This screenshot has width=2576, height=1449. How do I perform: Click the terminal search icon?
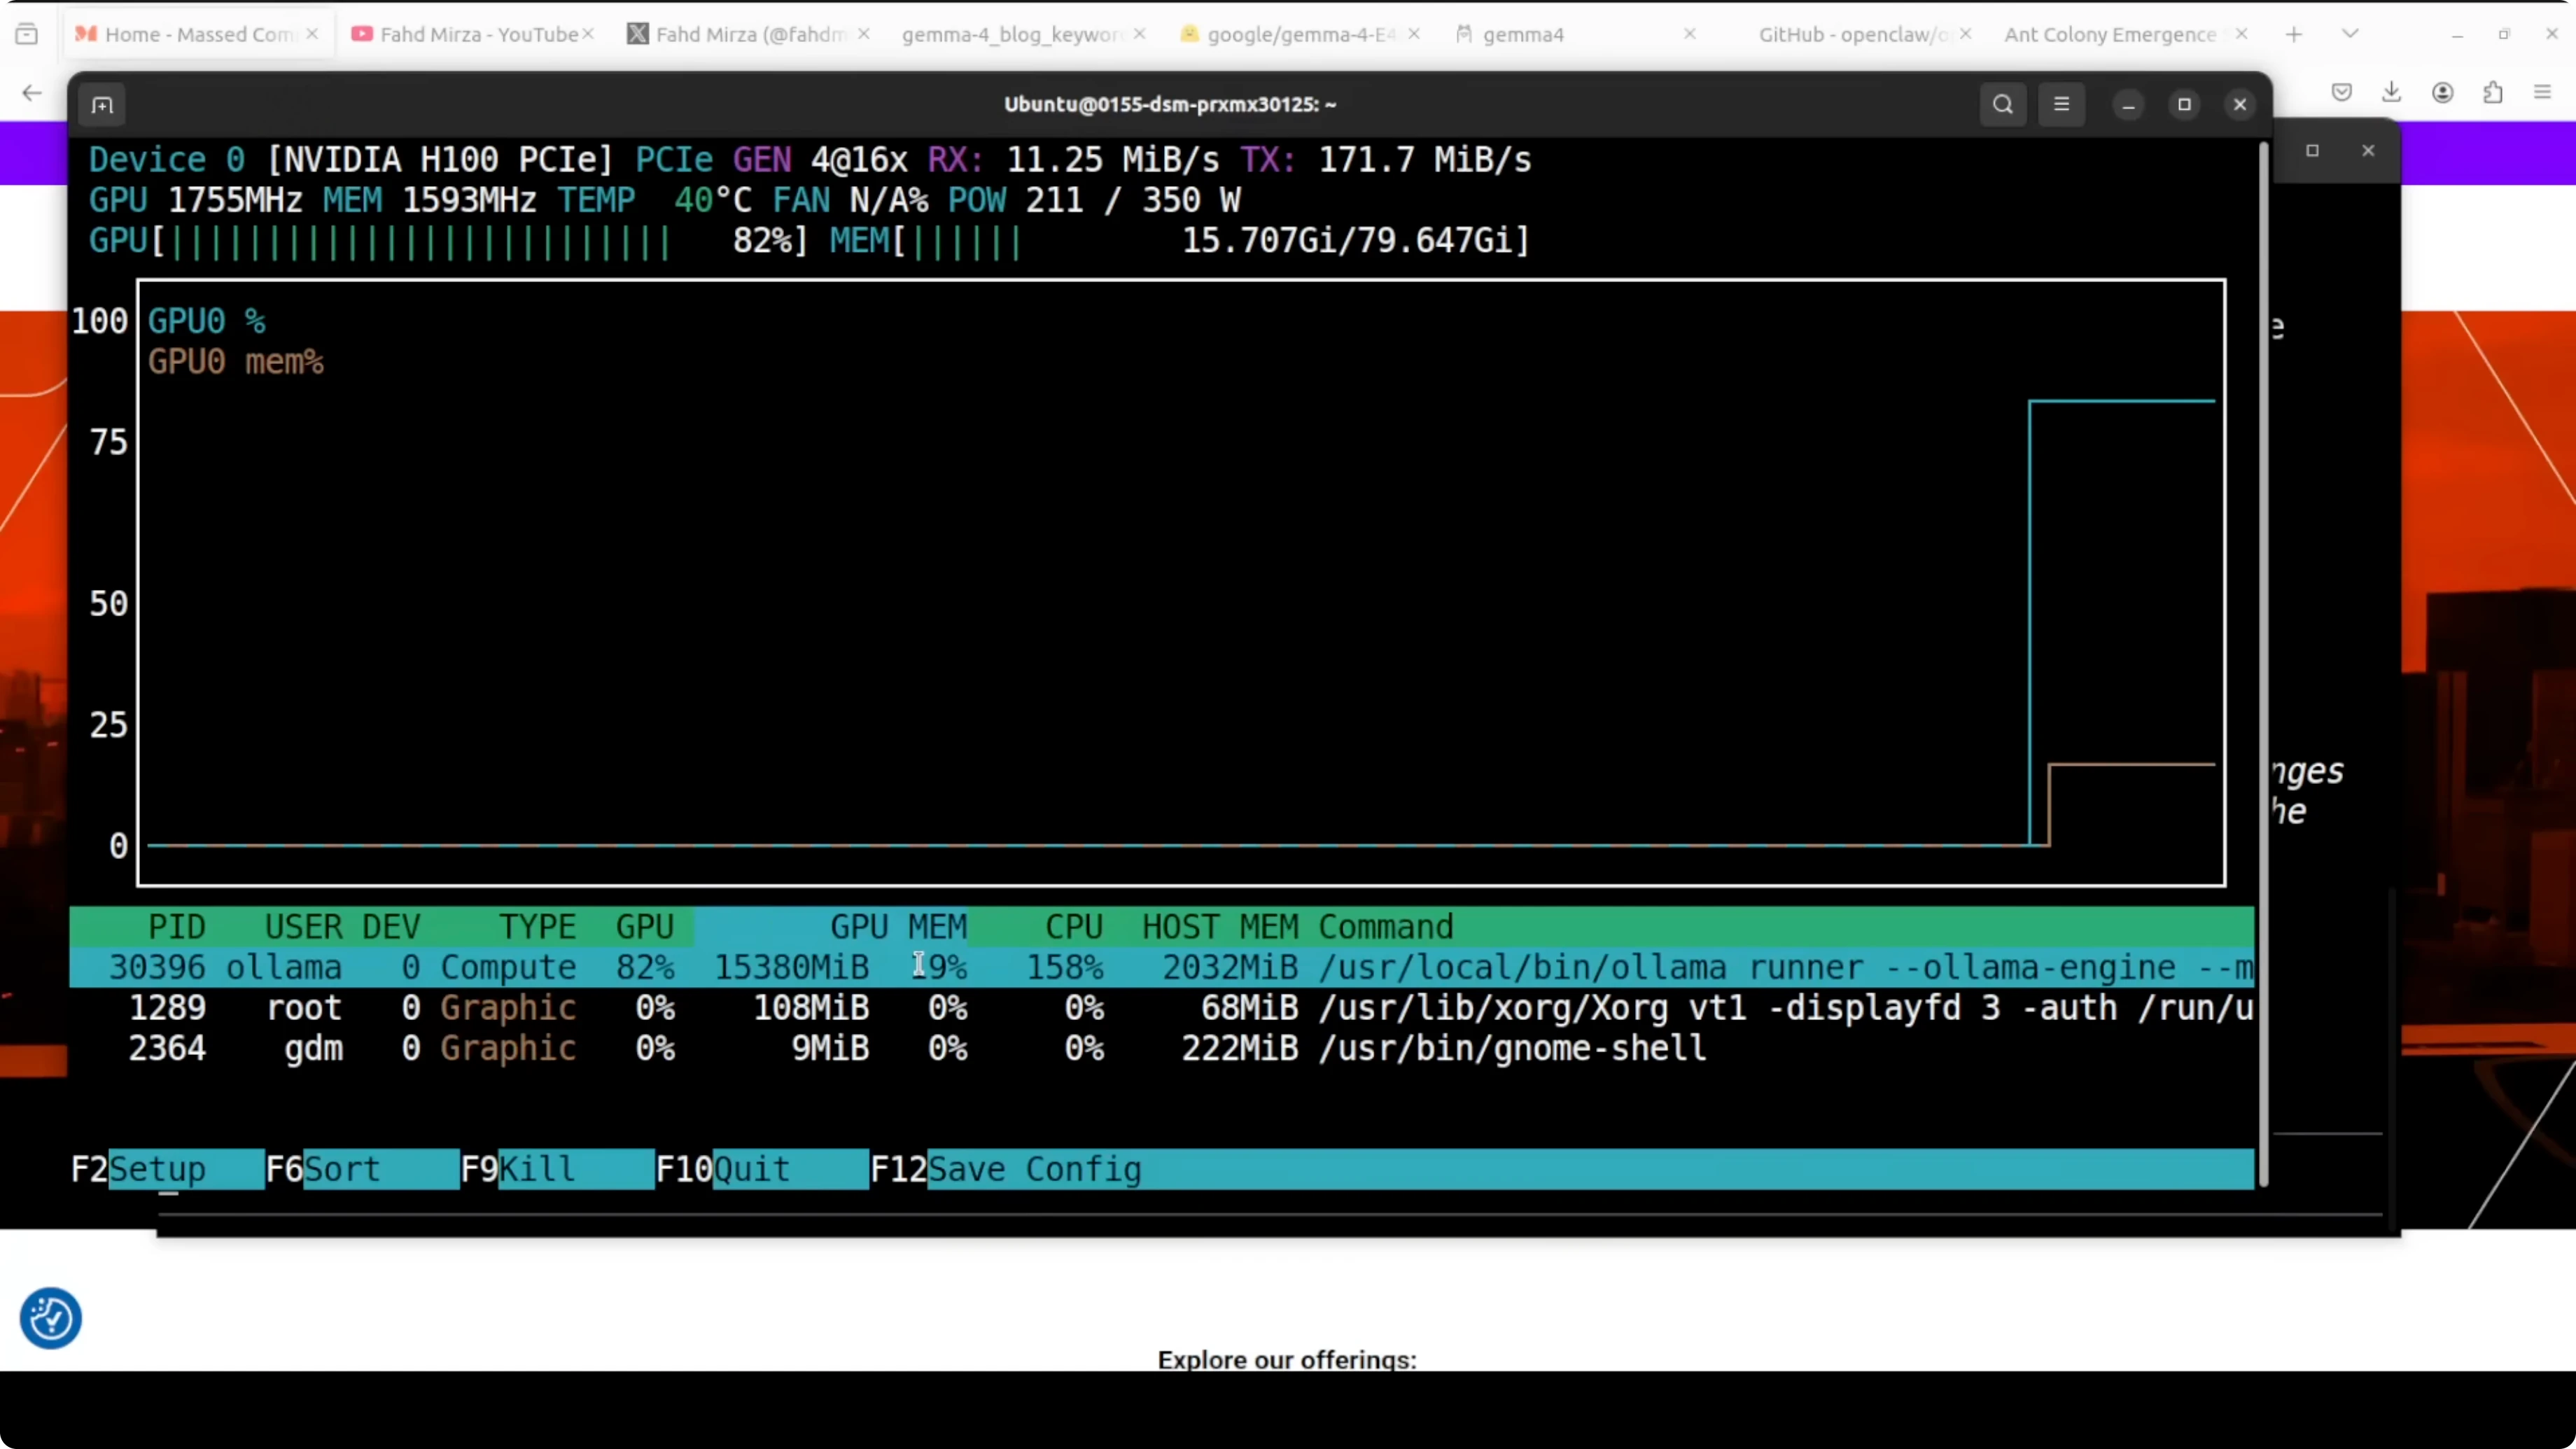(x=2002, y=104)
